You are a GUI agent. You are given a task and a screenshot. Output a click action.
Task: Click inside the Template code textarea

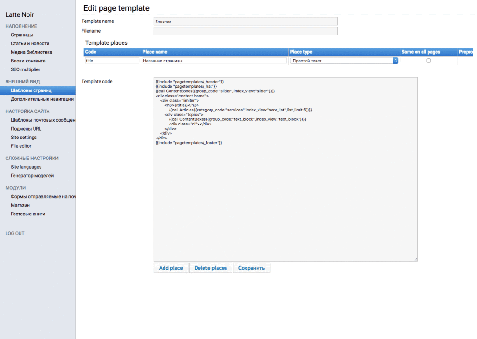(x=285, y=196)
